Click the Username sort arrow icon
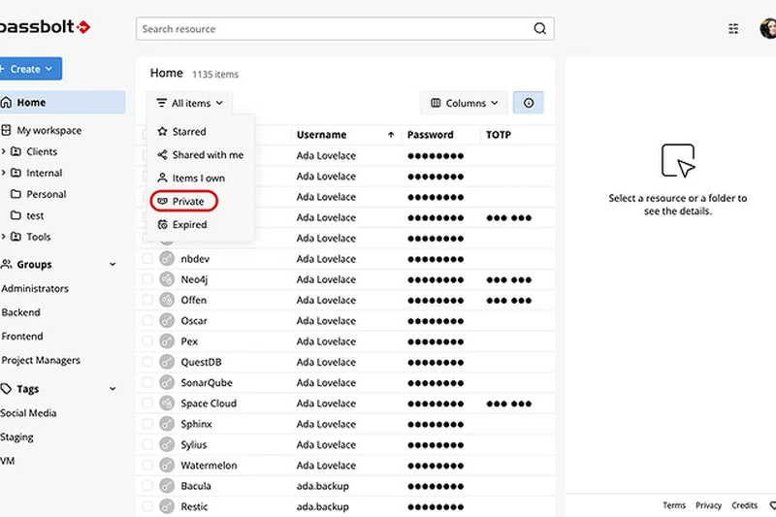Image resolution: width=776 pixels, height=517 pixels. click(391, 135)
